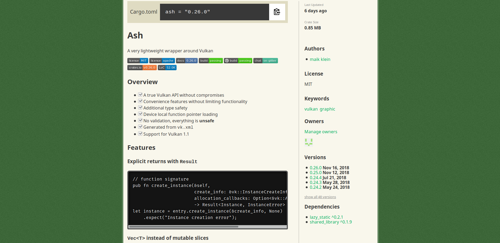The height and width of the screenshot is (243, 500).
Task: Click the license apache badge
Action: [x=162, y=61]
